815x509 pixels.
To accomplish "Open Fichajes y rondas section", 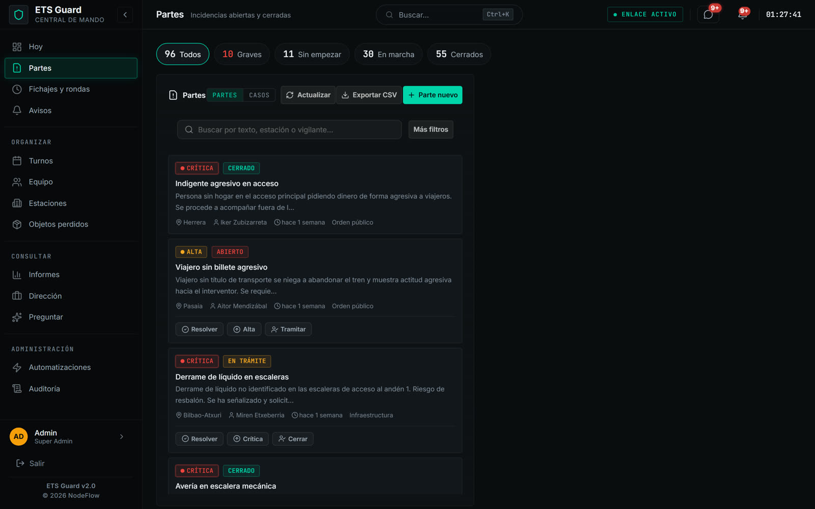I will 71,89.
